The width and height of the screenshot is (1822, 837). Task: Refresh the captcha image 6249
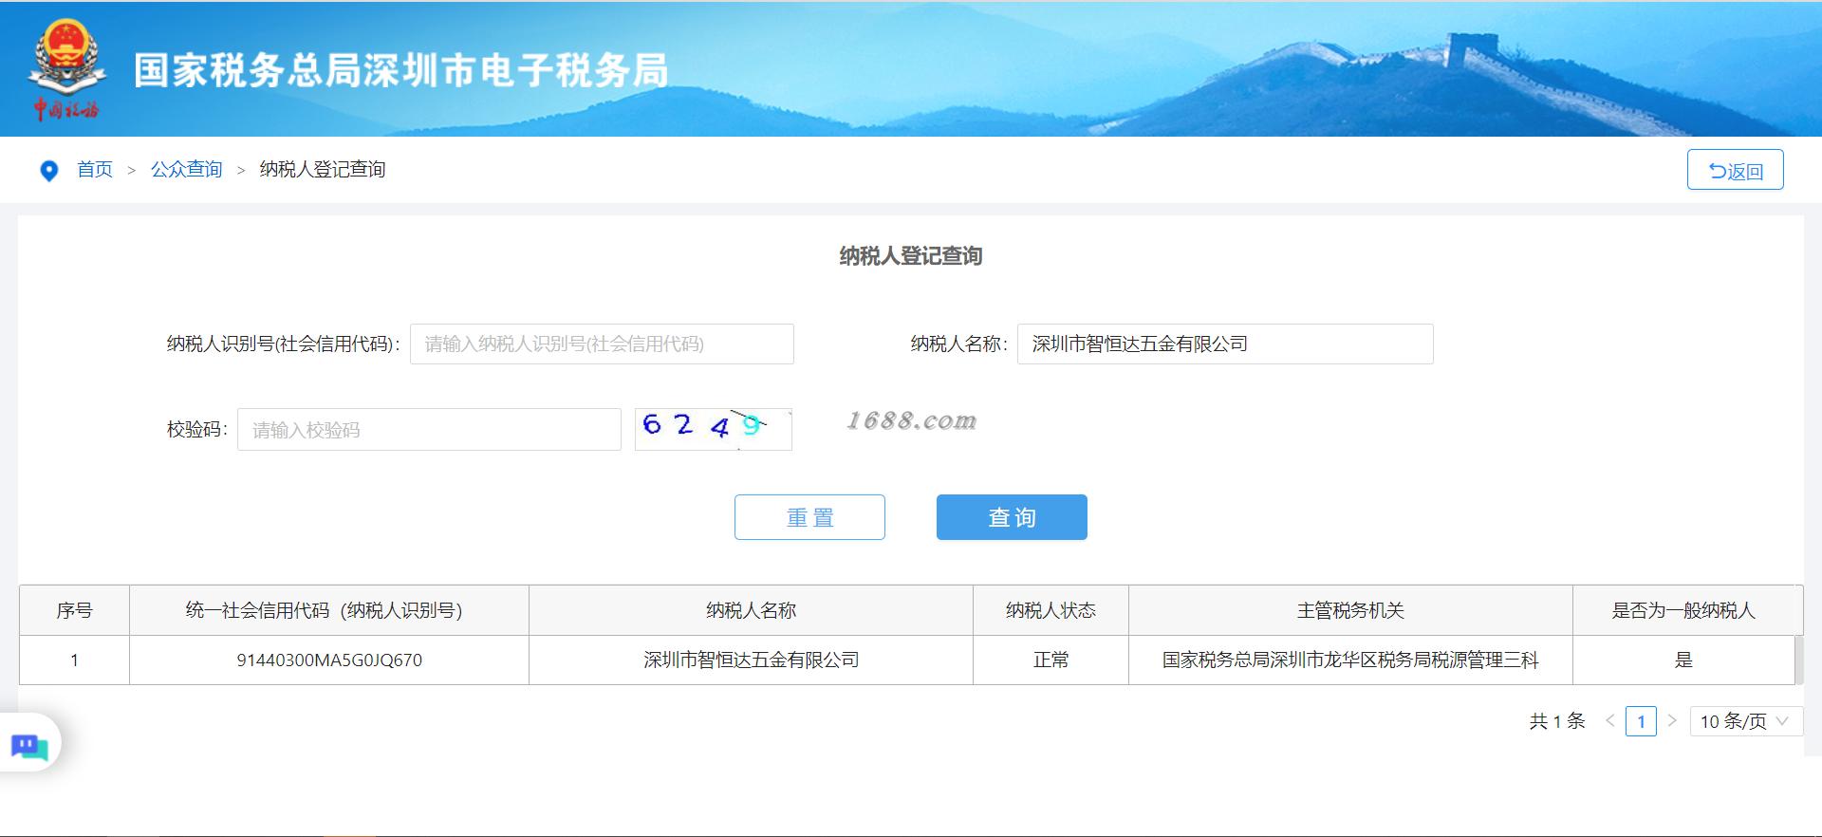tap(713, 429)
